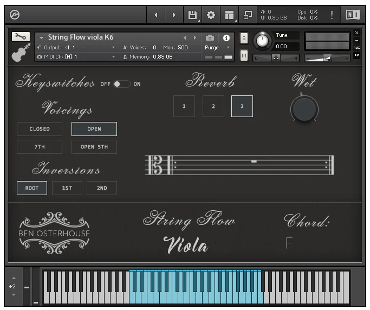Click the Wet reverb knob
Image resolution: width=370 pixels, height=310 pixels.
(x=304, y=109)
